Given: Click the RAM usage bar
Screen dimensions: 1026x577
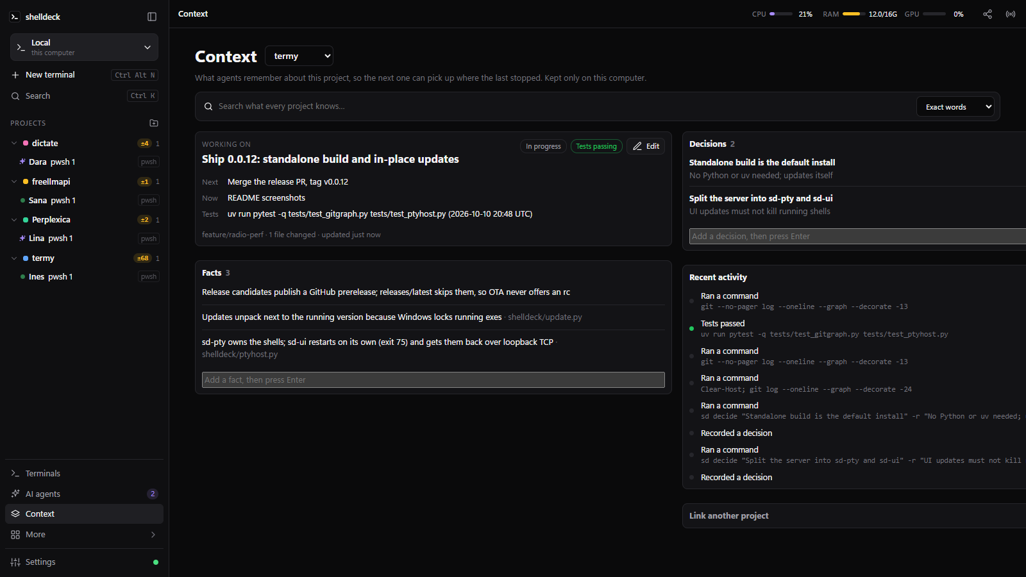Looking at the screenshot, I should [854, 14].
